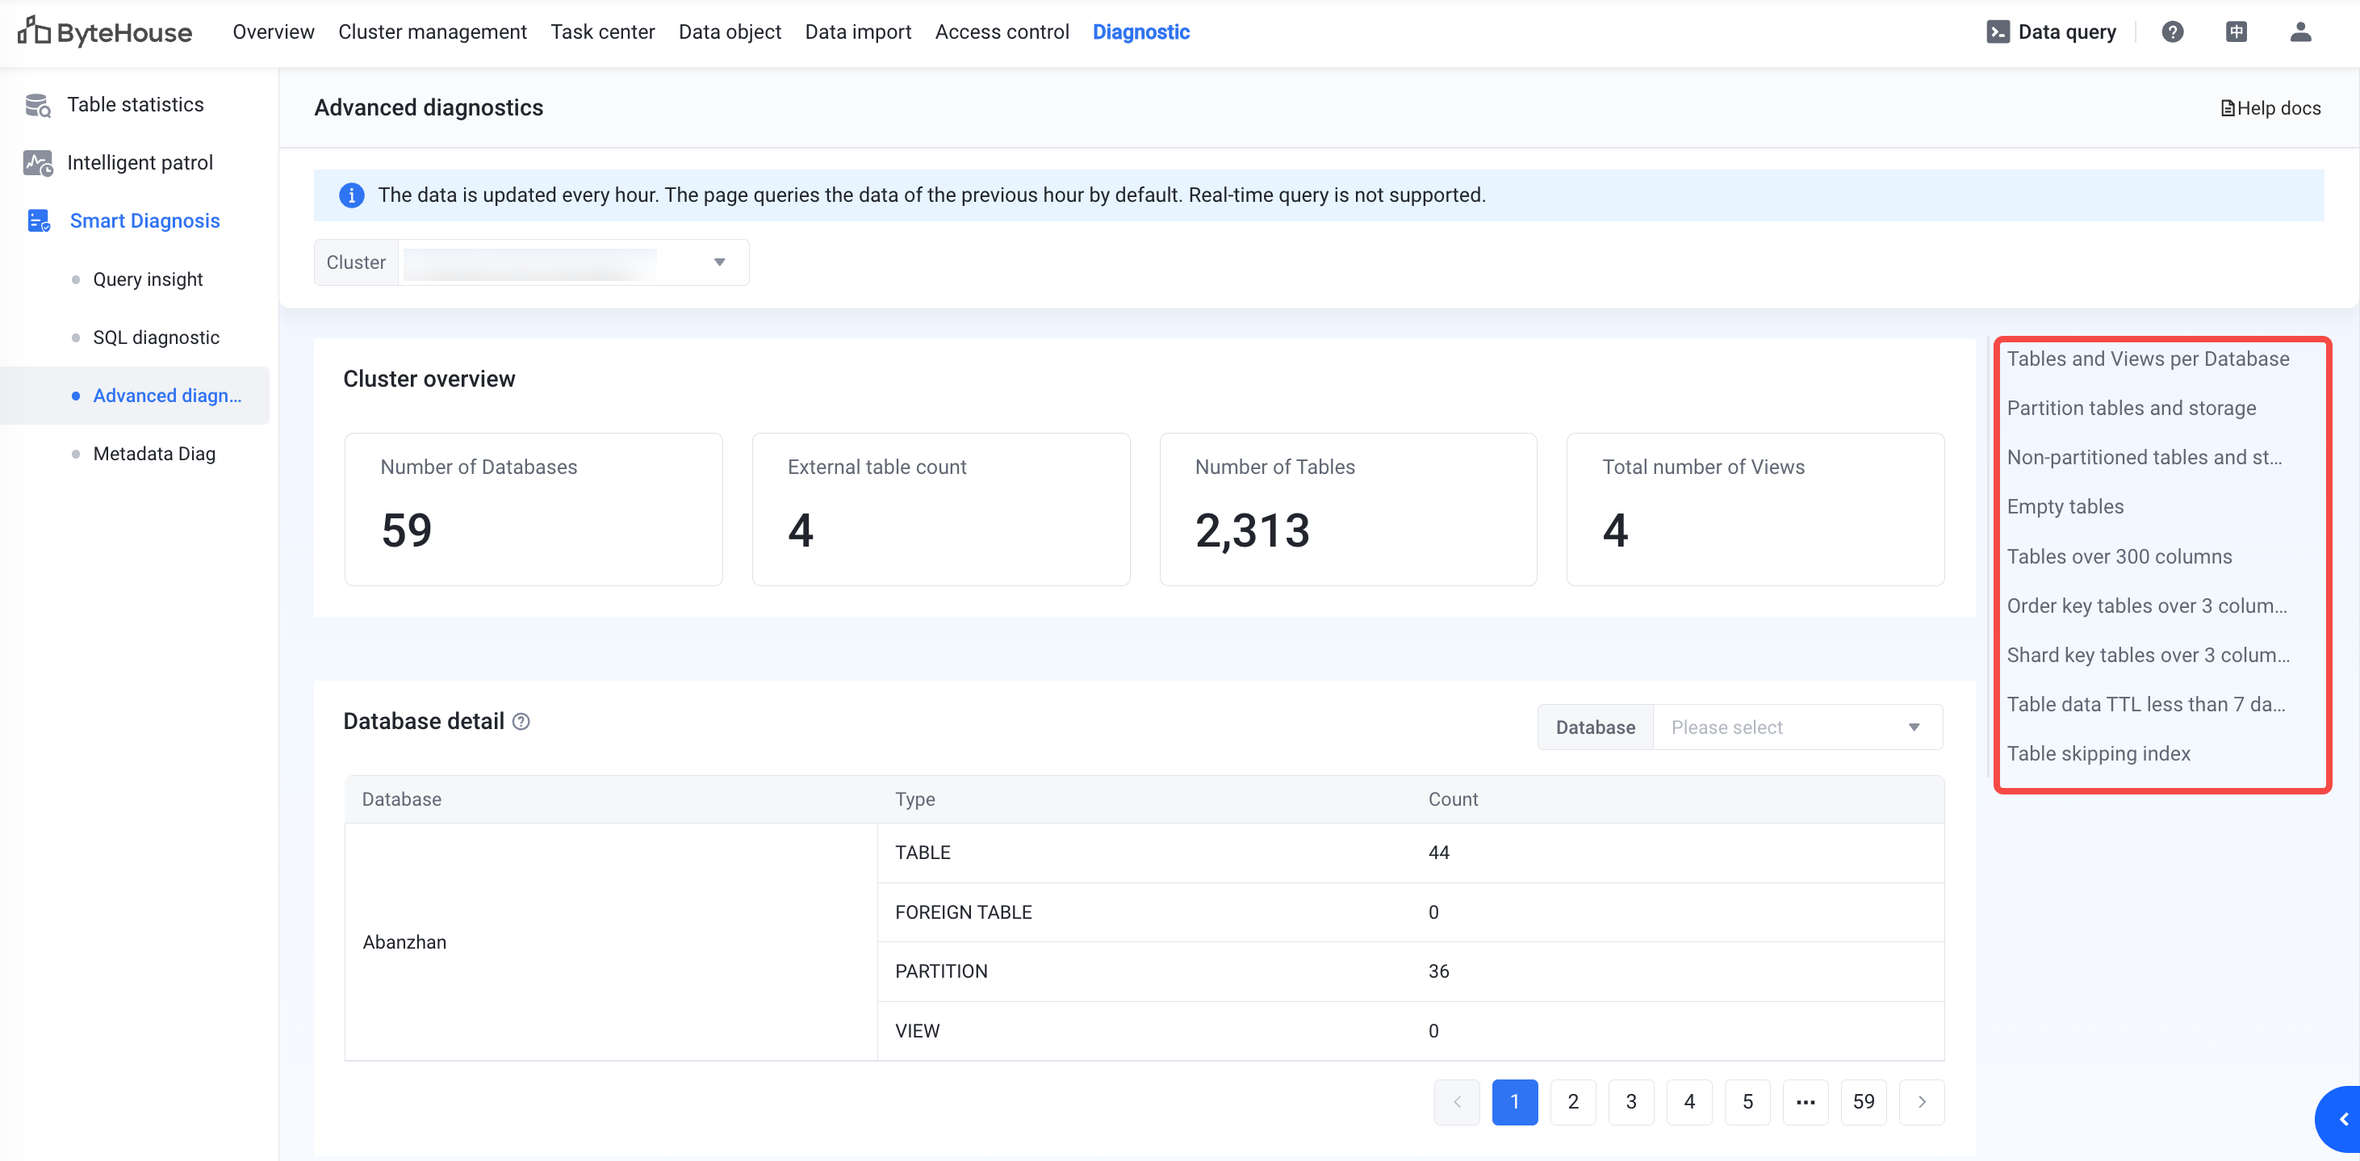Switch to Cluster management tab

(x=432, y=32)
